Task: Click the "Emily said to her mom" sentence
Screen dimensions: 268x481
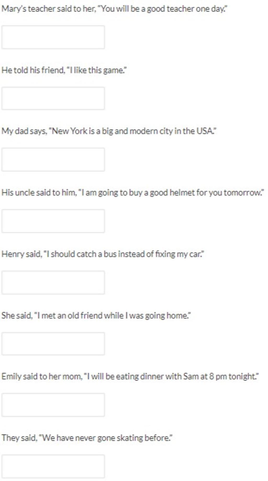Action: (130, 377)
